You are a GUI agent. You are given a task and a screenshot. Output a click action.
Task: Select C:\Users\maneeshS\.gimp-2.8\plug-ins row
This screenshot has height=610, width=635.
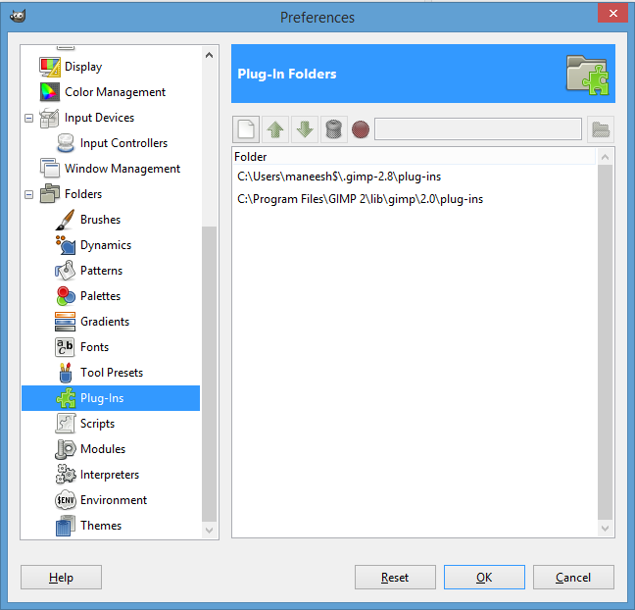pyautogui.click(x=415, y=177)
